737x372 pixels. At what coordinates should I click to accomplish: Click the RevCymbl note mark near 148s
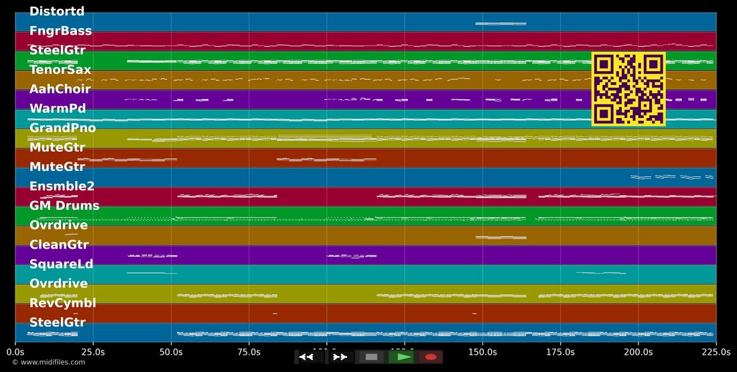pos(474,314)
